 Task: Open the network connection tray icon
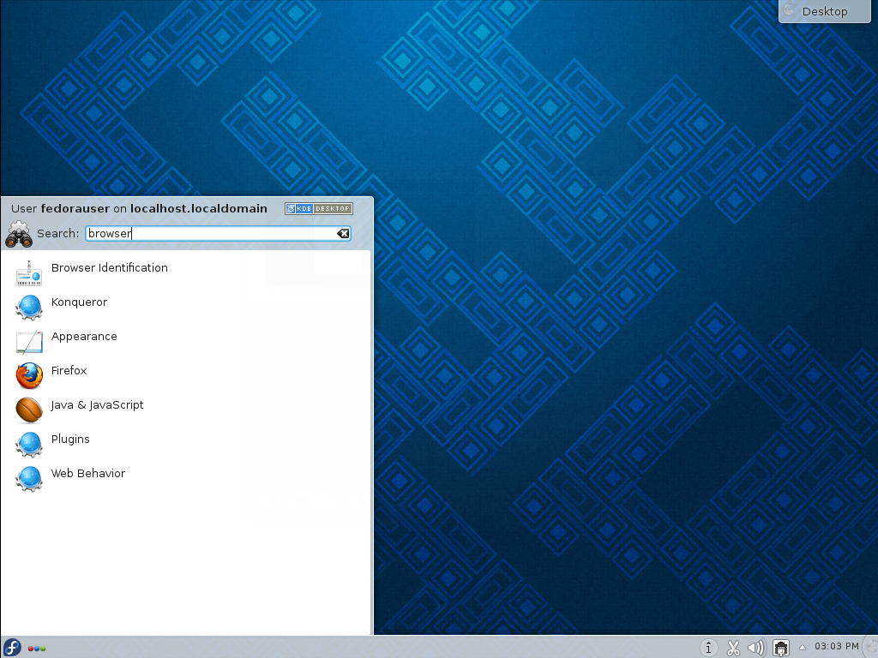(x=780, y=648)
